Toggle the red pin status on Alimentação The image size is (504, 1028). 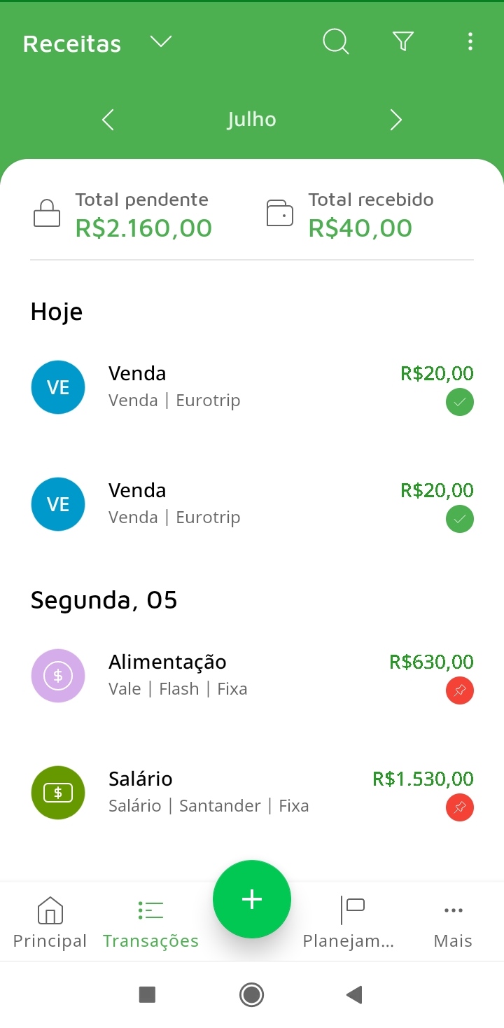point(460,691)
